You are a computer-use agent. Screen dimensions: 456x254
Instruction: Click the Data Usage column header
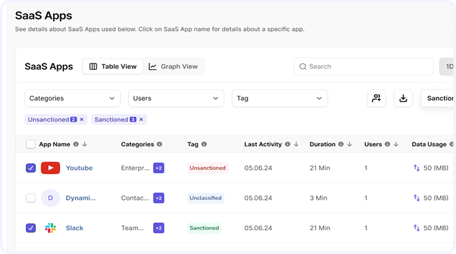click(429, 144)
